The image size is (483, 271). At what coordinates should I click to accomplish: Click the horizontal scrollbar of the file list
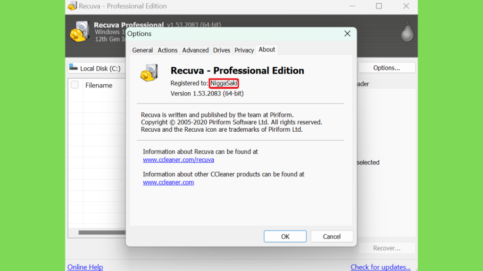pos(102,232)
